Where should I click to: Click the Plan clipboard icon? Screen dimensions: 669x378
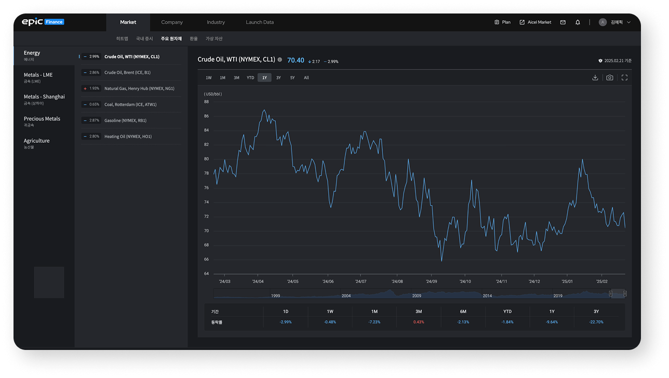[x=497, y=22]
